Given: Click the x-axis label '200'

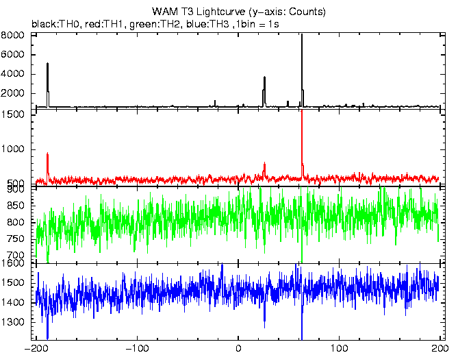Looking at the screenshot, I should (x=440, y=348).
